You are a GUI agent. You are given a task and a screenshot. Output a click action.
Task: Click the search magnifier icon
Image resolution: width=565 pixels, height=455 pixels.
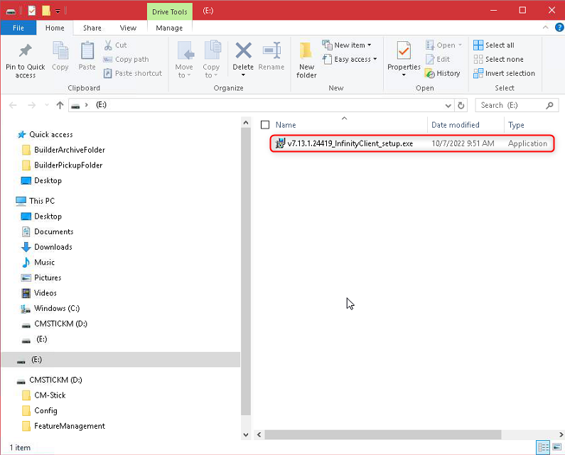pos(549,105)
